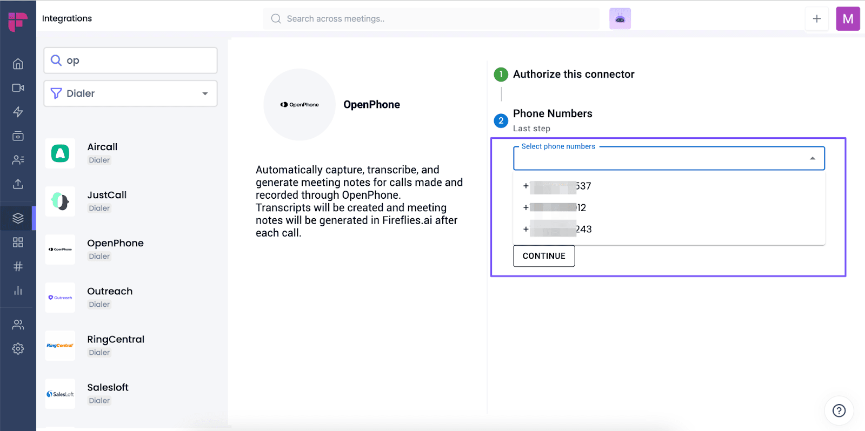
Task: Open Home from the sidebar
Action: coord(18,64)
